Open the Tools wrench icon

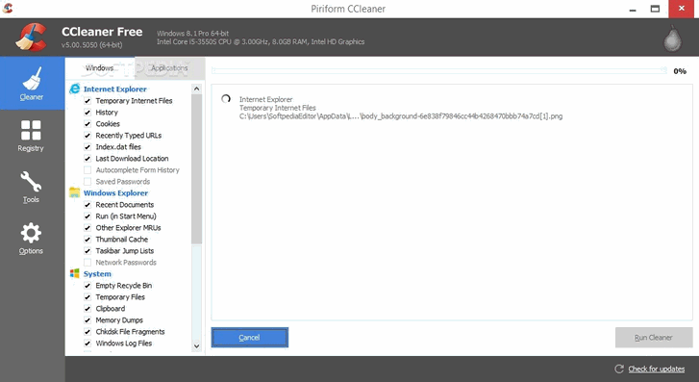[x=31, y=182]
